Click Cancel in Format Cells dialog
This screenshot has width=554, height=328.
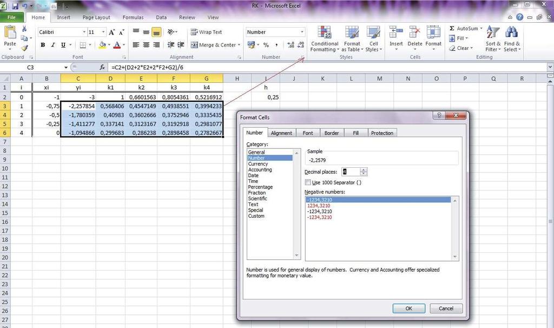pyautogui.click(x=446, y=308)
